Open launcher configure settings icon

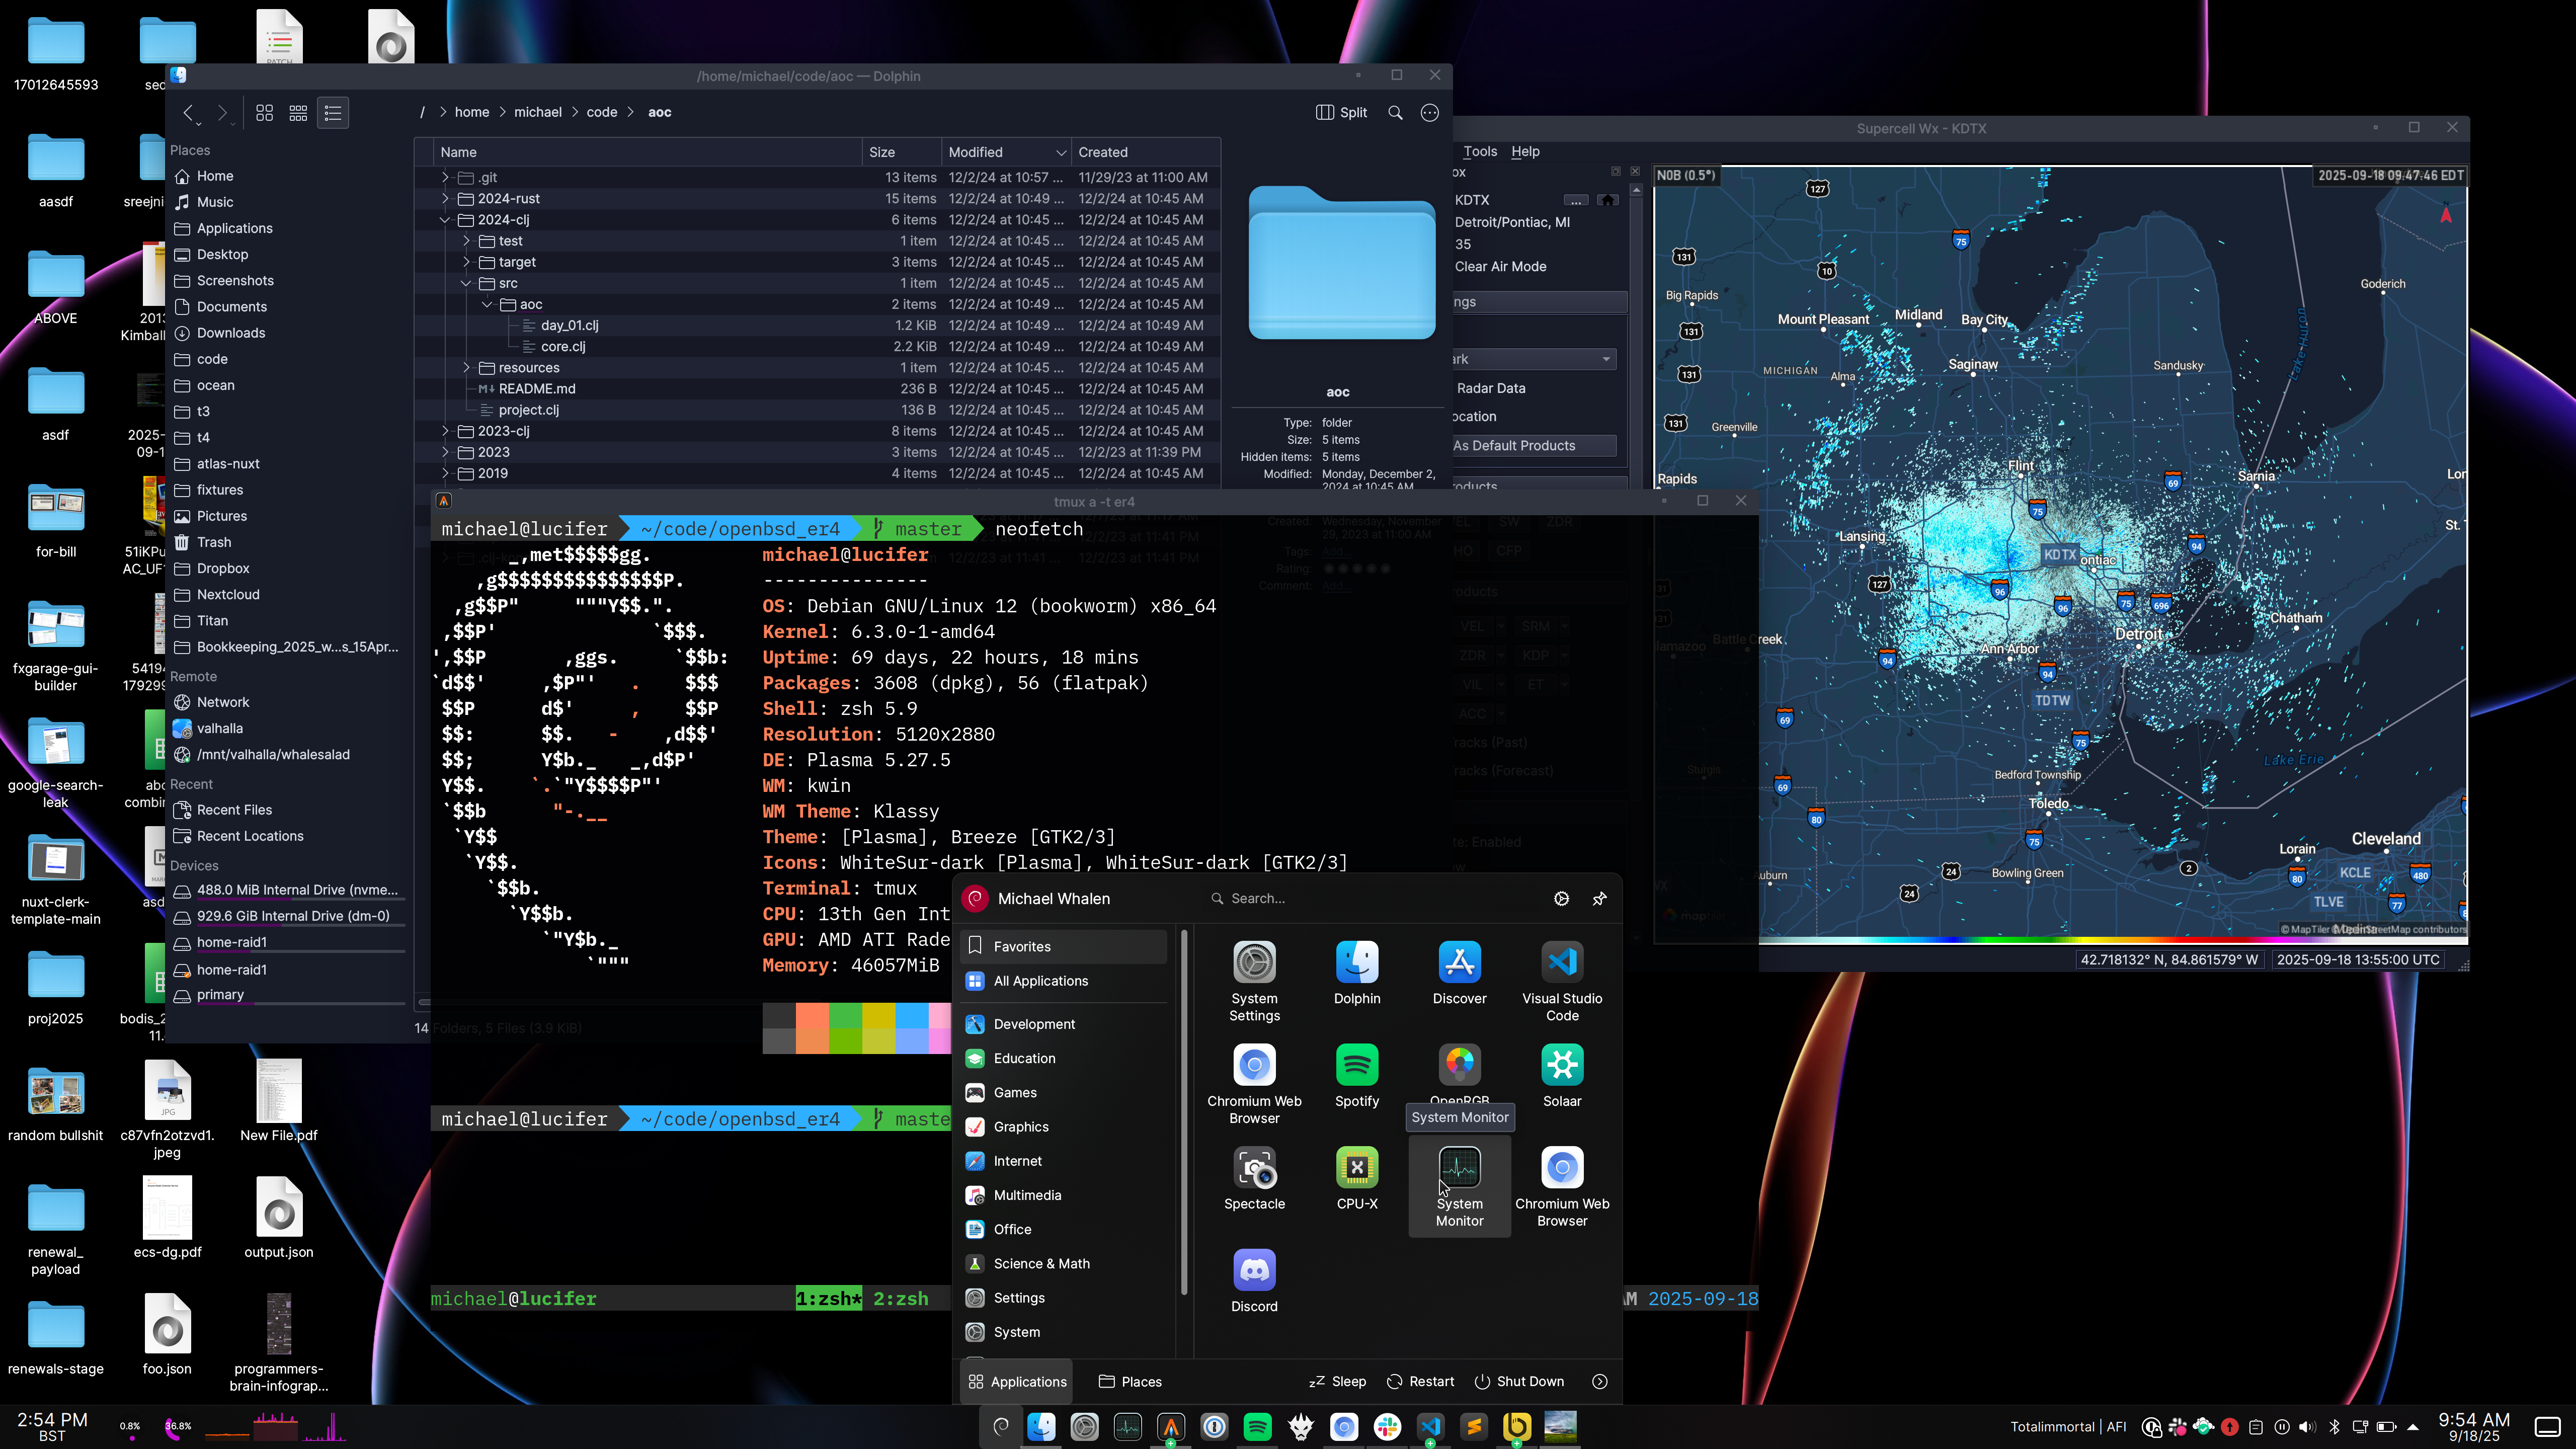pyautogui.click(x=1561, y=899)
